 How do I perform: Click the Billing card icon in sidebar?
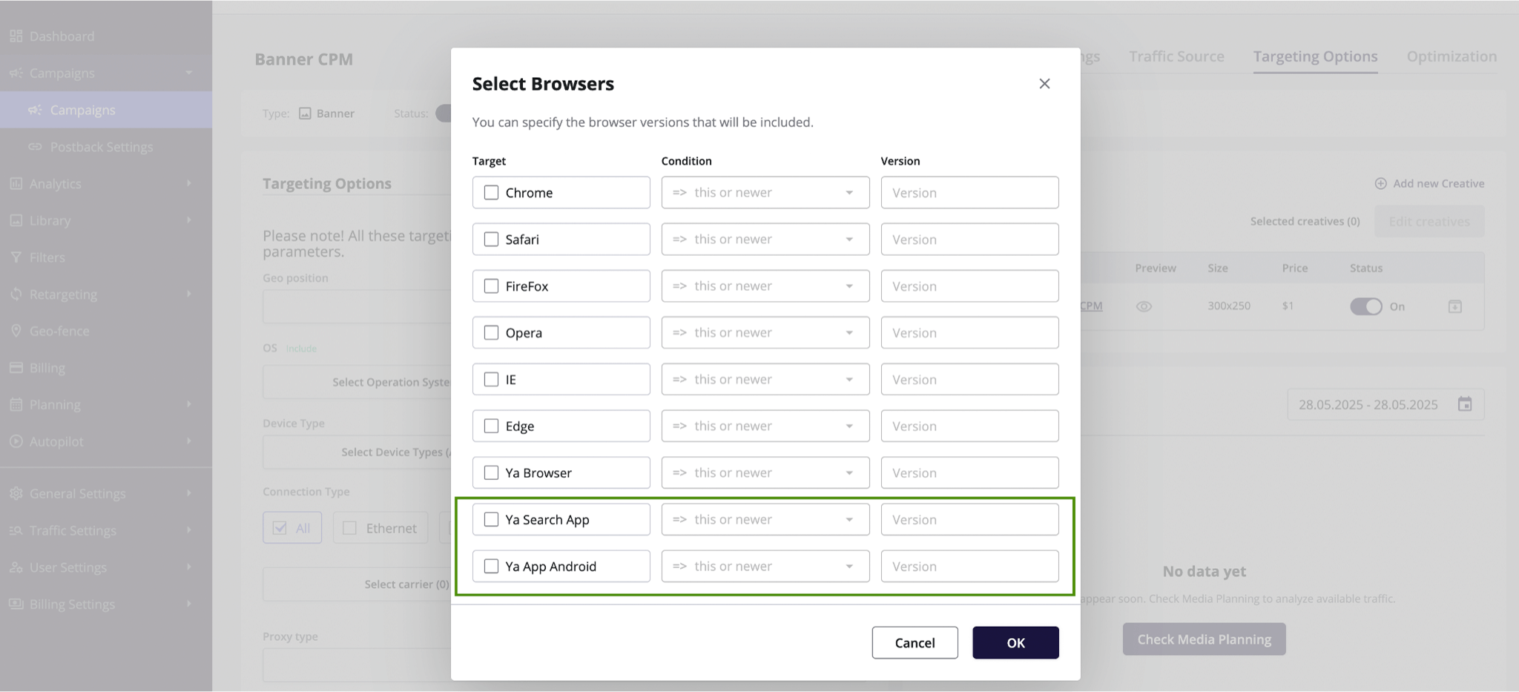tap(16, 368)
